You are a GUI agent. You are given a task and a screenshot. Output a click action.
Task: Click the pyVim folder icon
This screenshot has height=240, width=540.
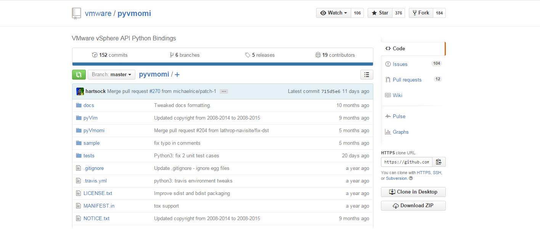(79, 118)
